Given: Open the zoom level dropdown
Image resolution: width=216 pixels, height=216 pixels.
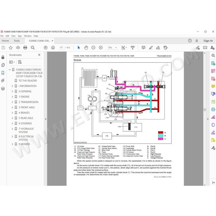Looking at the screenshot, I should click(x=116, y=48).
